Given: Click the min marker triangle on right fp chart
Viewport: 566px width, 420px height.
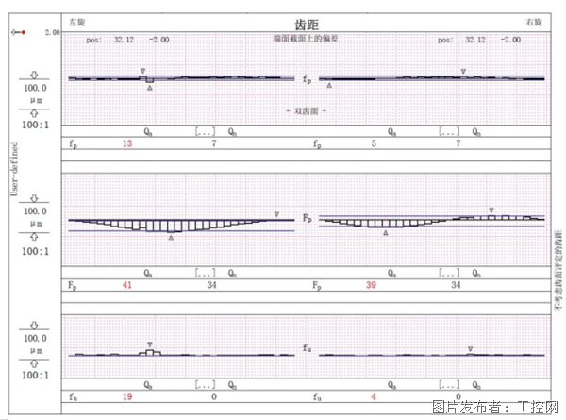Looking at the screenshot, I should pos(328,86).
